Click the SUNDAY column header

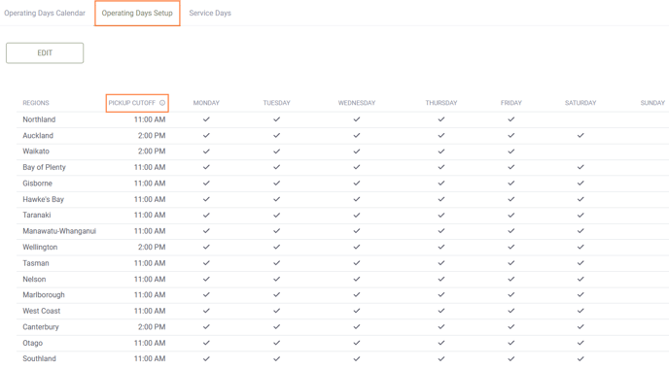tap(652, 103)
